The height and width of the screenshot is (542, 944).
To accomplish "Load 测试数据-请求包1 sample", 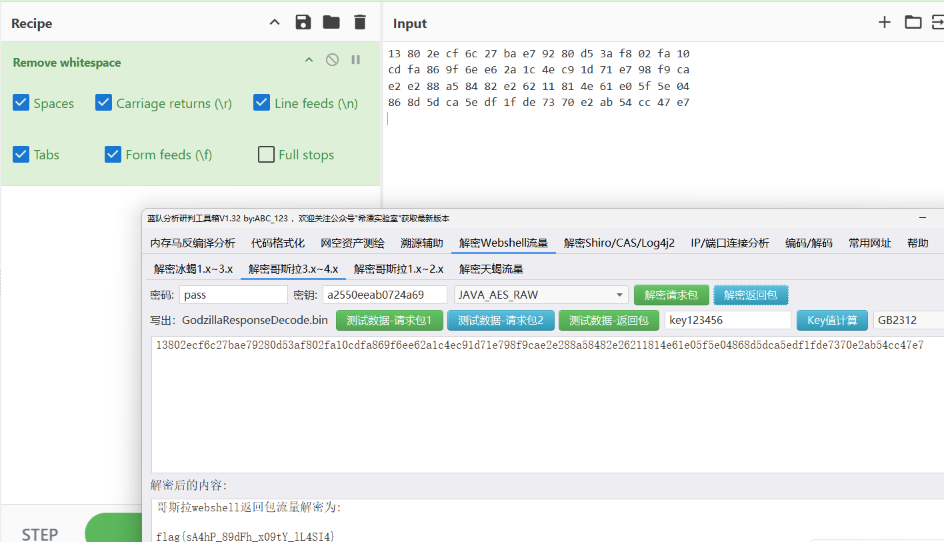I will [389, 320].
